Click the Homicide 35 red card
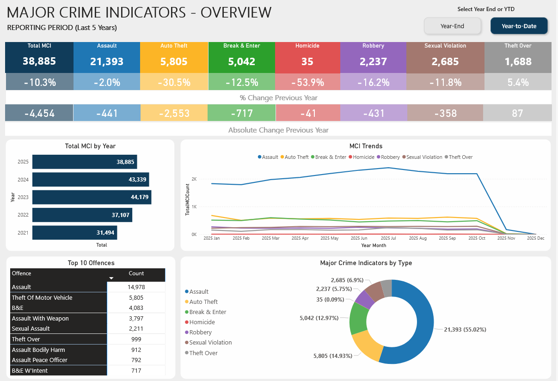558x381 pixels. point(307,57)
